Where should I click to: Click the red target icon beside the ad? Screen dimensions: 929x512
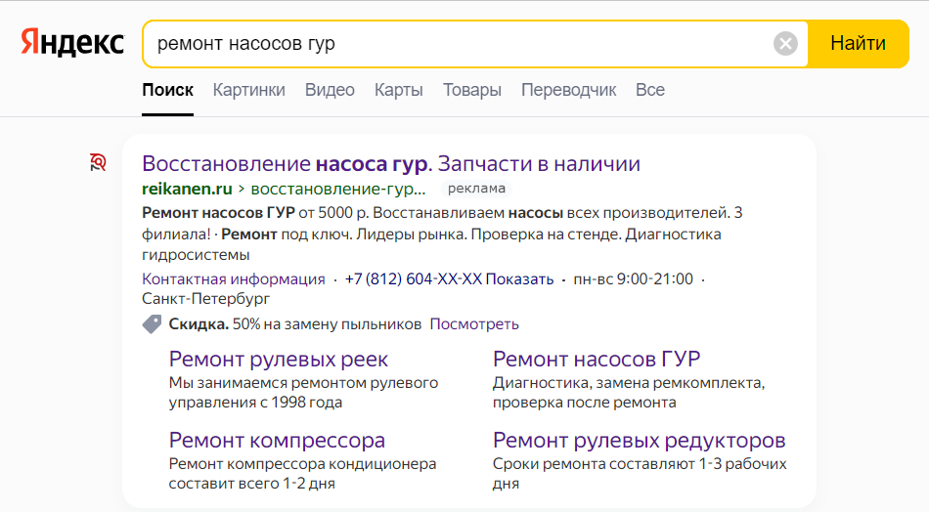(x=97, y=162)
